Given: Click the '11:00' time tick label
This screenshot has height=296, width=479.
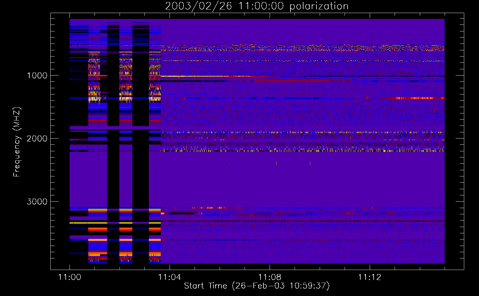Looking at the screenshot, I should (x=70, y=277).
